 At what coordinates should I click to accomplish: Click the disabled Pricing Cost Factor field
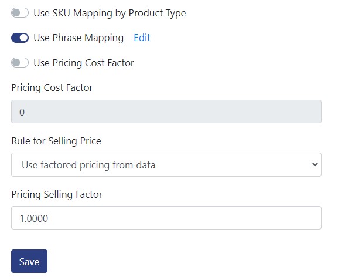click(x=166, y=112)
